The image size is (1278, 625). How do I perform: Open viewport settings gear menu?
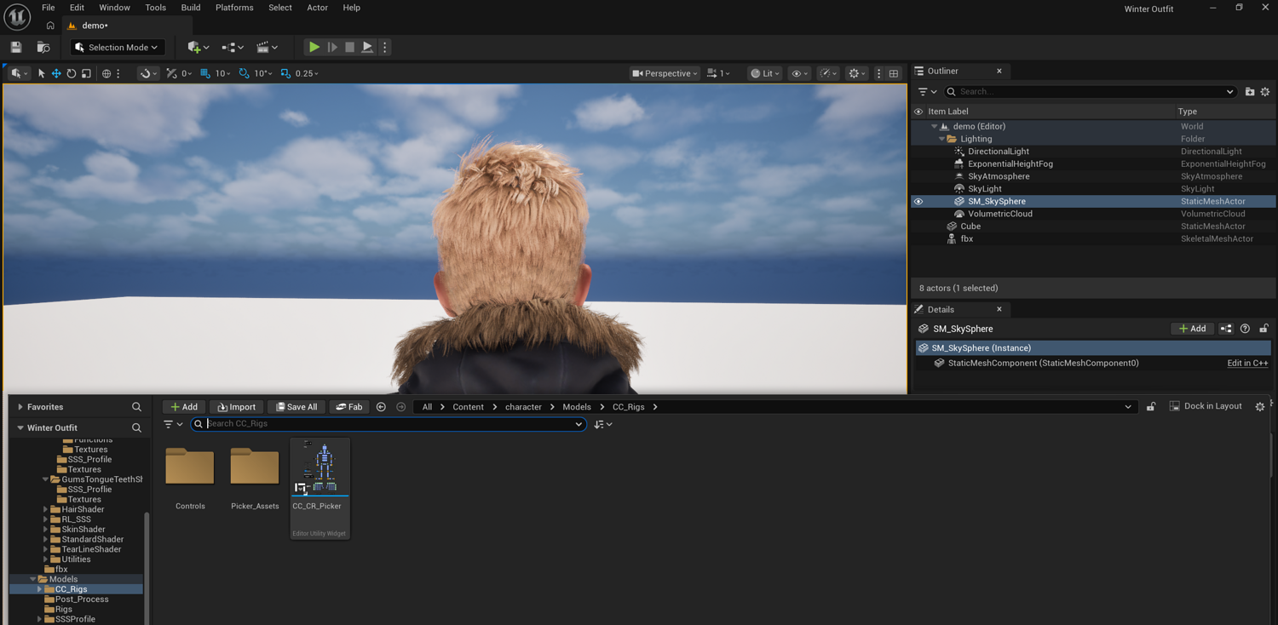857,74
